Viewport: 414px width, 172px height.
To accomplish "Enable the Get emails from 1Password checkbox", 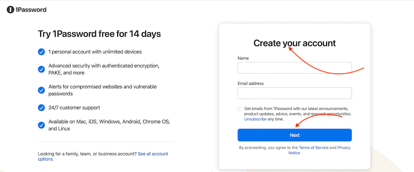I will [240, 109].
